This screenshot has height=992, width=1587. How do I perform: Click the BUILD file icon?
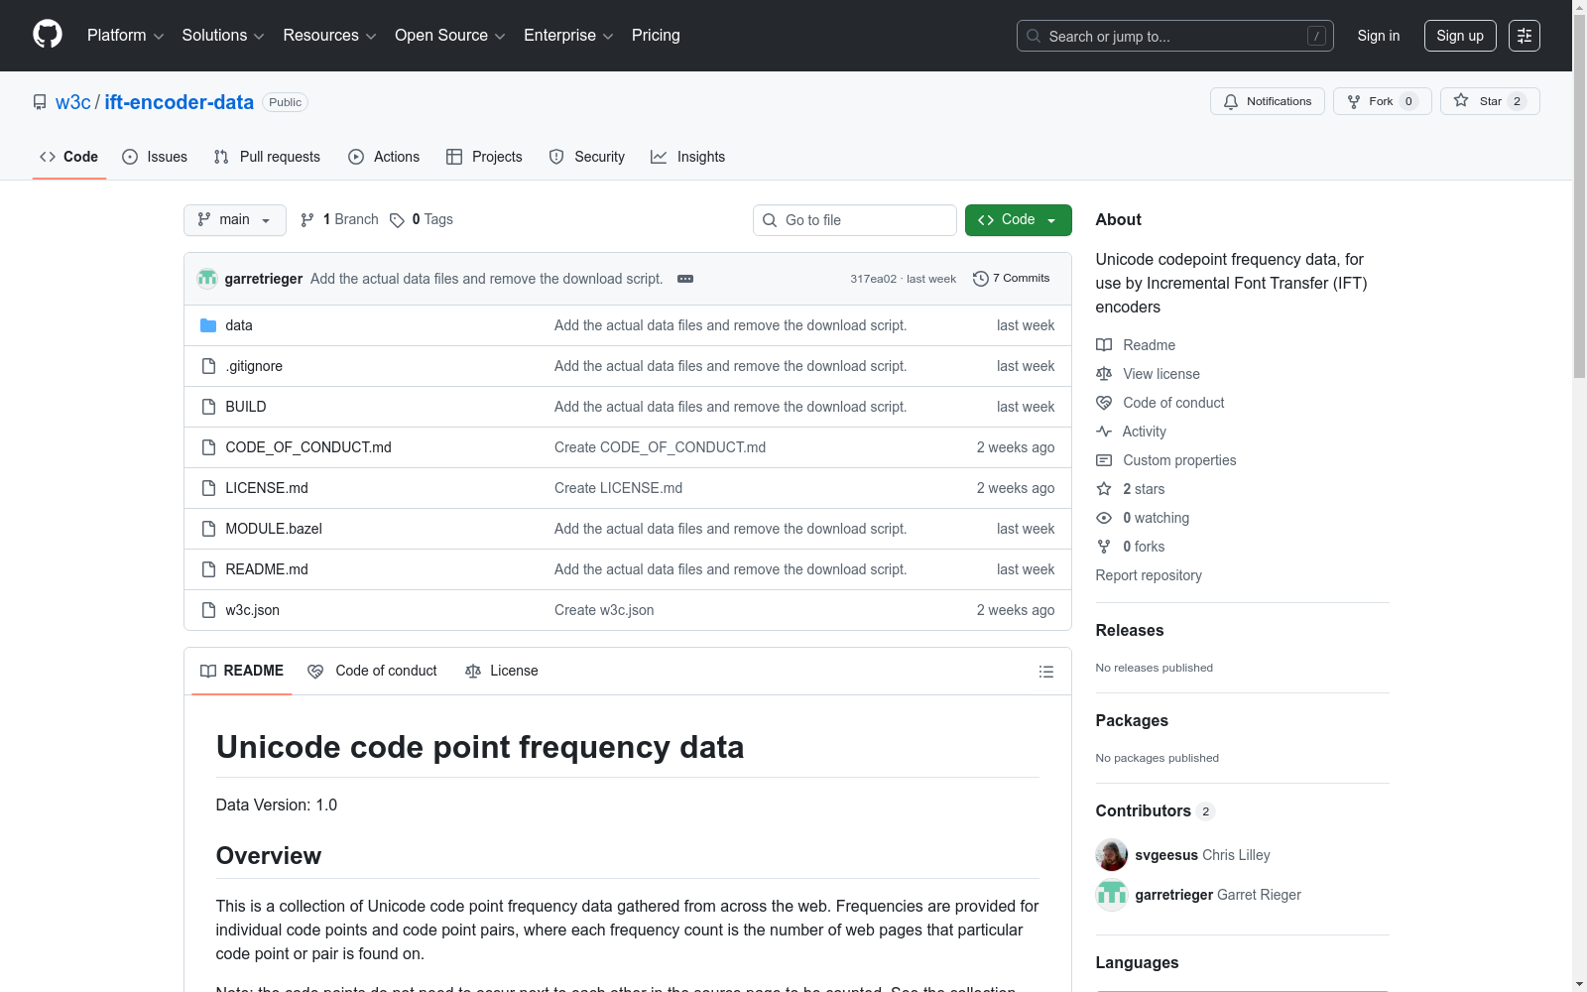pyautogui.click(x=208, y=407)
